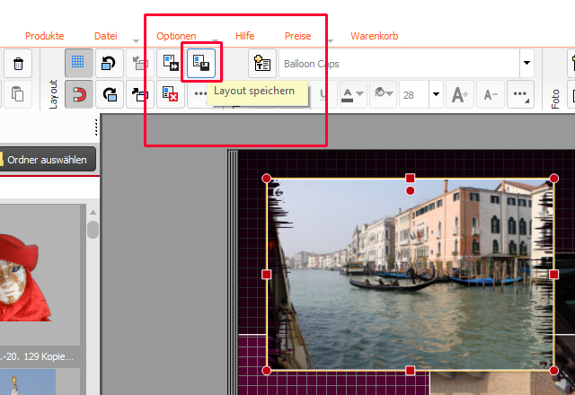Click the Warenkorb link

coord(374,36)
